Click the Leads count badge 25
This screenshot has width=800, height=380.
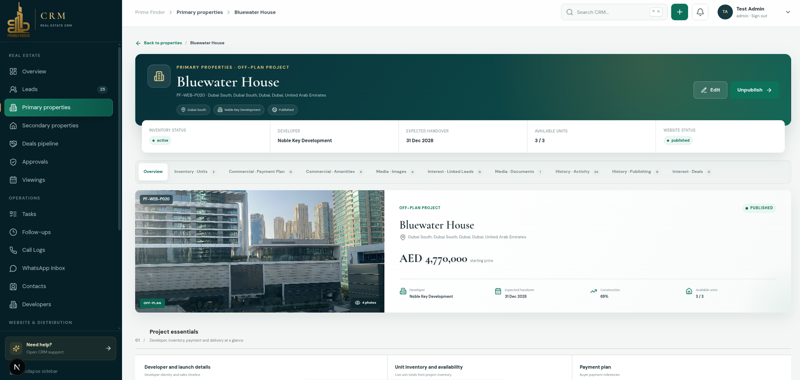[102, 89]
